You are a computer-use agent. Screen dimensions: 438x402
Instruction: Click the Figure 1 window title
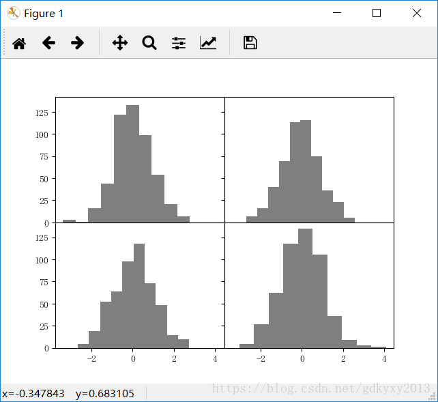44,14
